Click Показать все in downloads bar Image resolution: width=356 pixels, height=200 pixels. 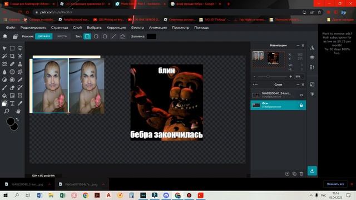[x=335, y=184]
